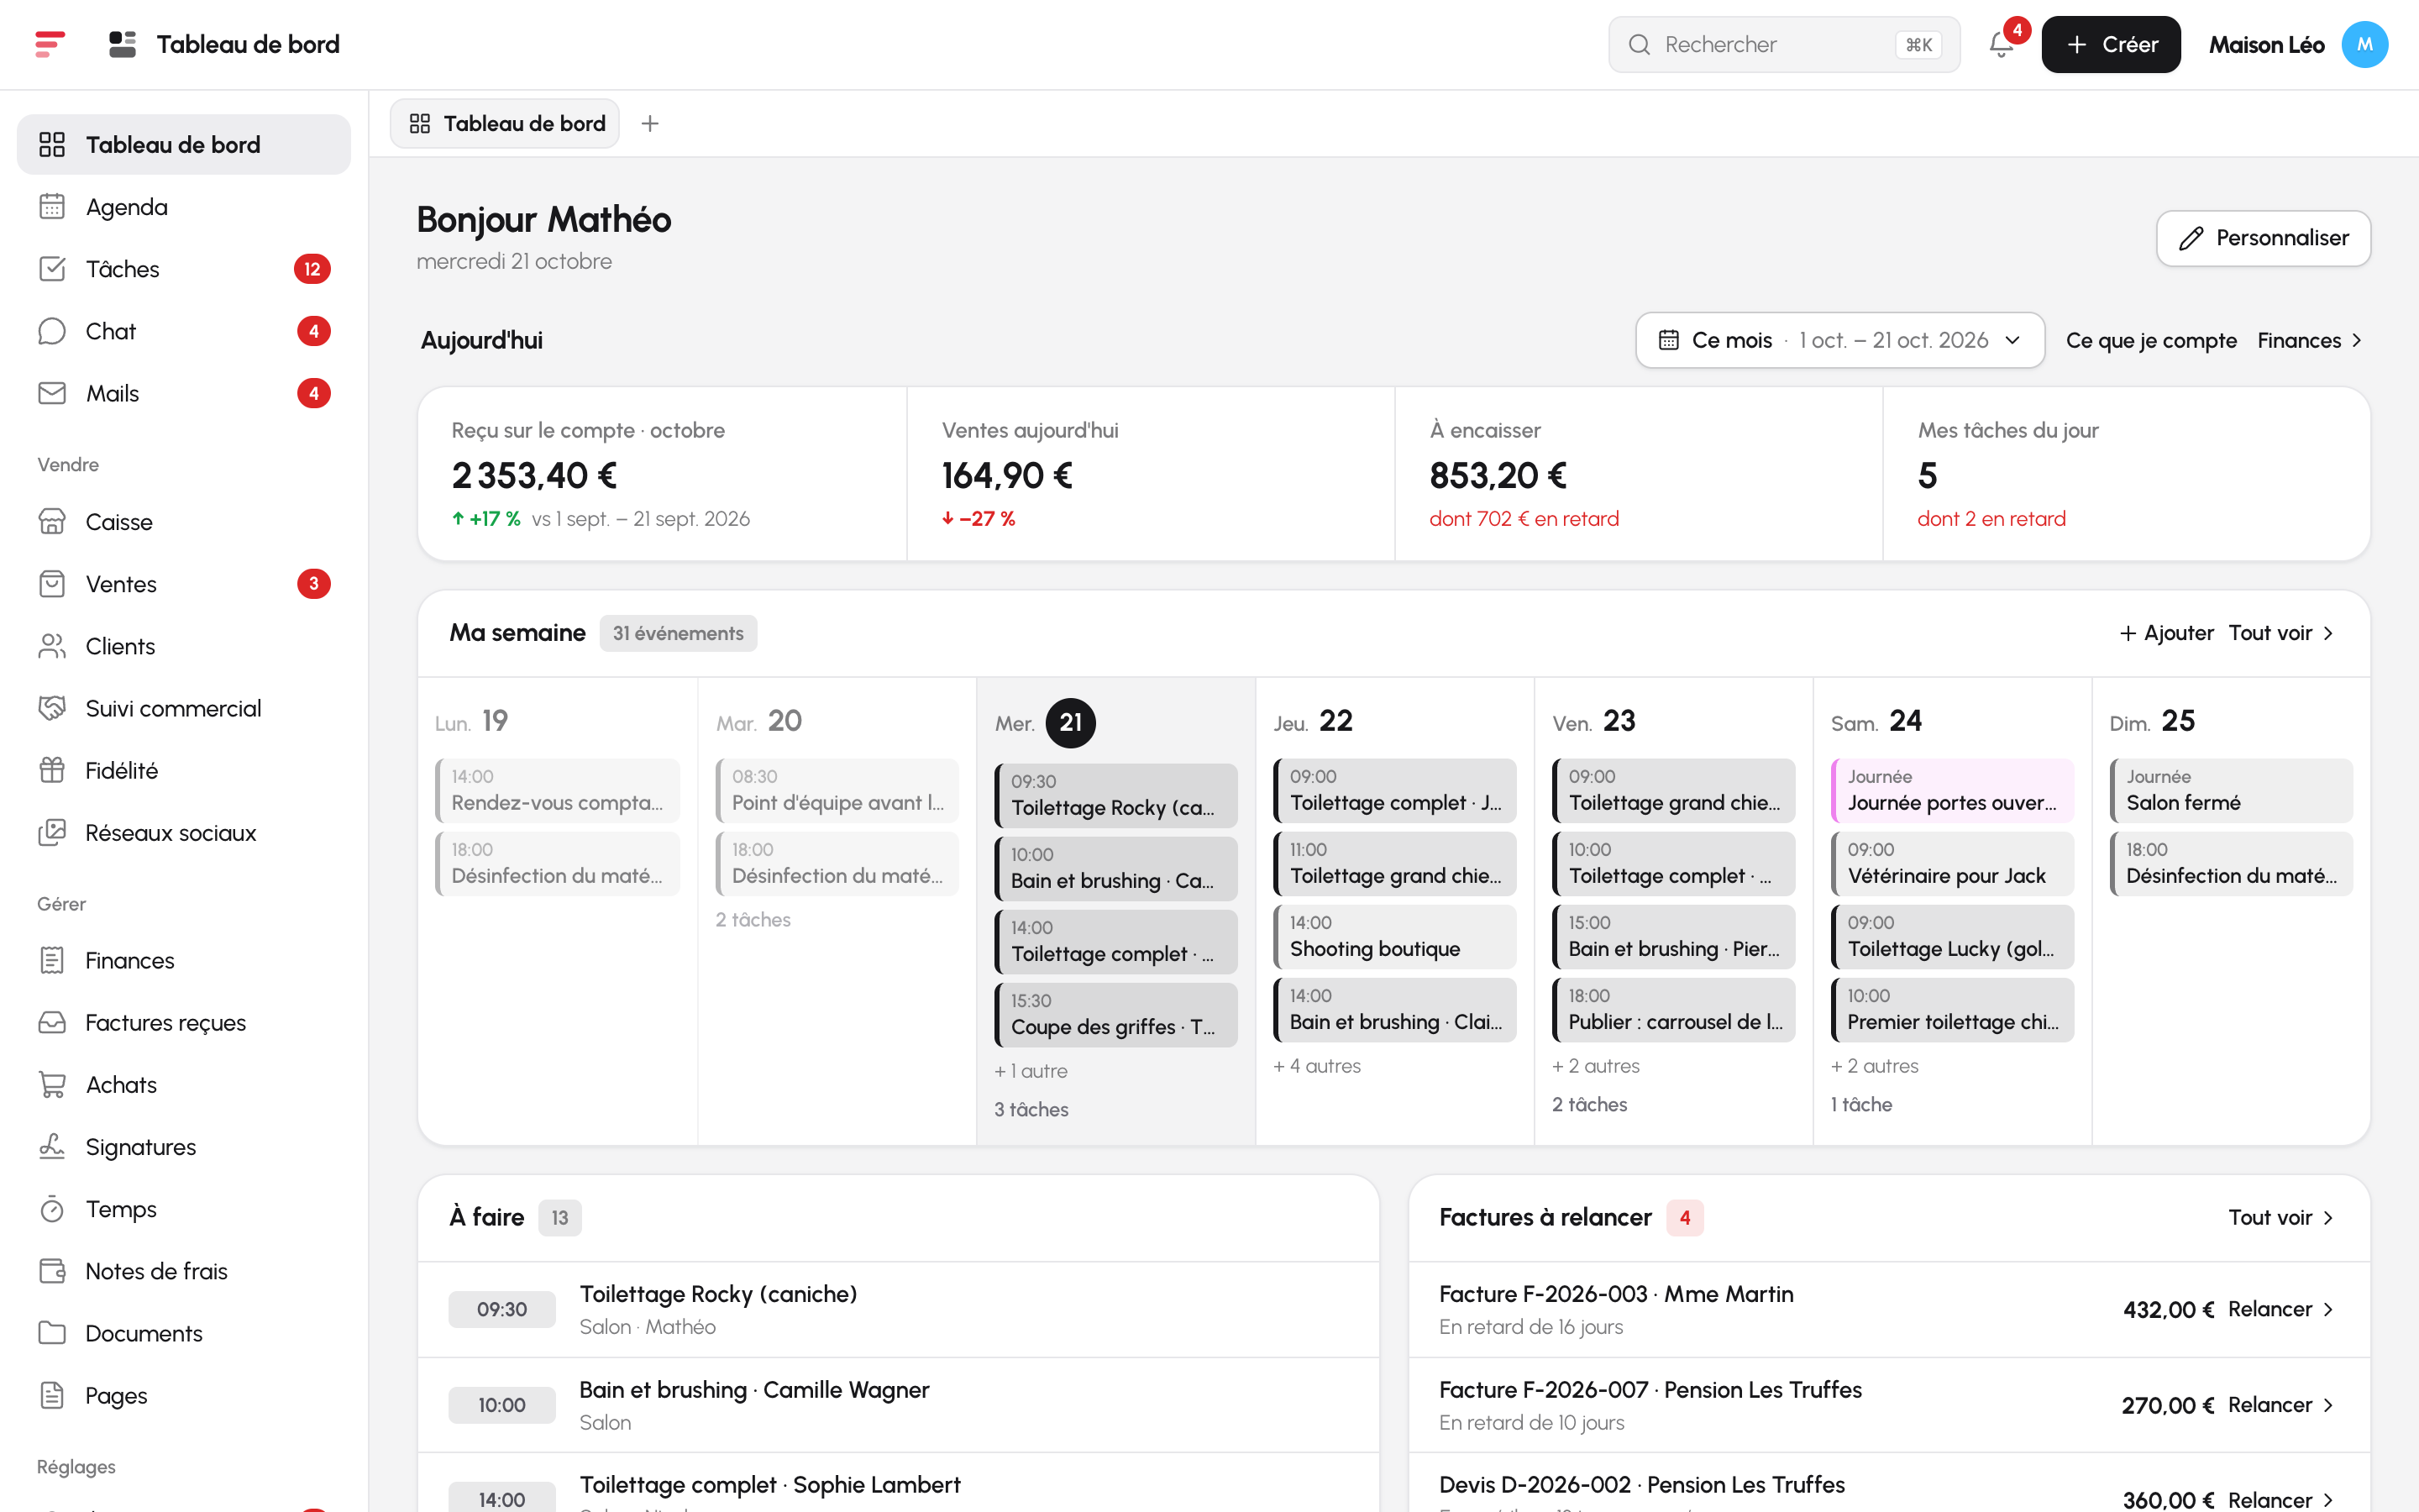2419x1512 pixels.
Task: Open Mails in the sidebar
Action: (184, 393)
